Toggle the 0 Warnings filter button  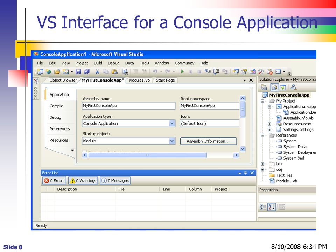[x=83, y=181]
